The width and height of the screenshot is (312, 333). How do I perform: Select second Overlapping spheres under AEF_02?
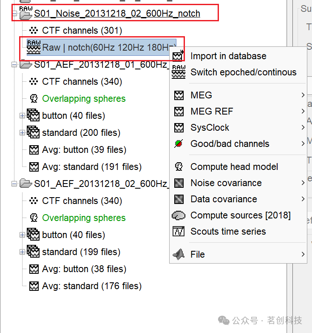[84, 218]
